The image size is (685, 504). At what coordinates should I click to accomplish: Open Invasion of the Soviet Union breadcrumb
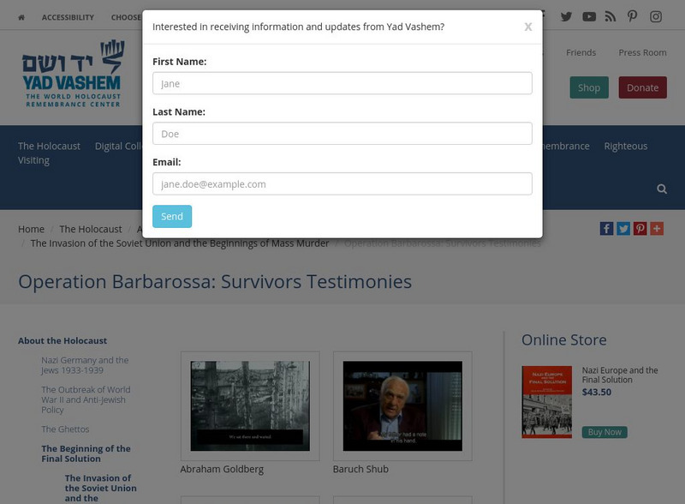[x=180, y=243]
